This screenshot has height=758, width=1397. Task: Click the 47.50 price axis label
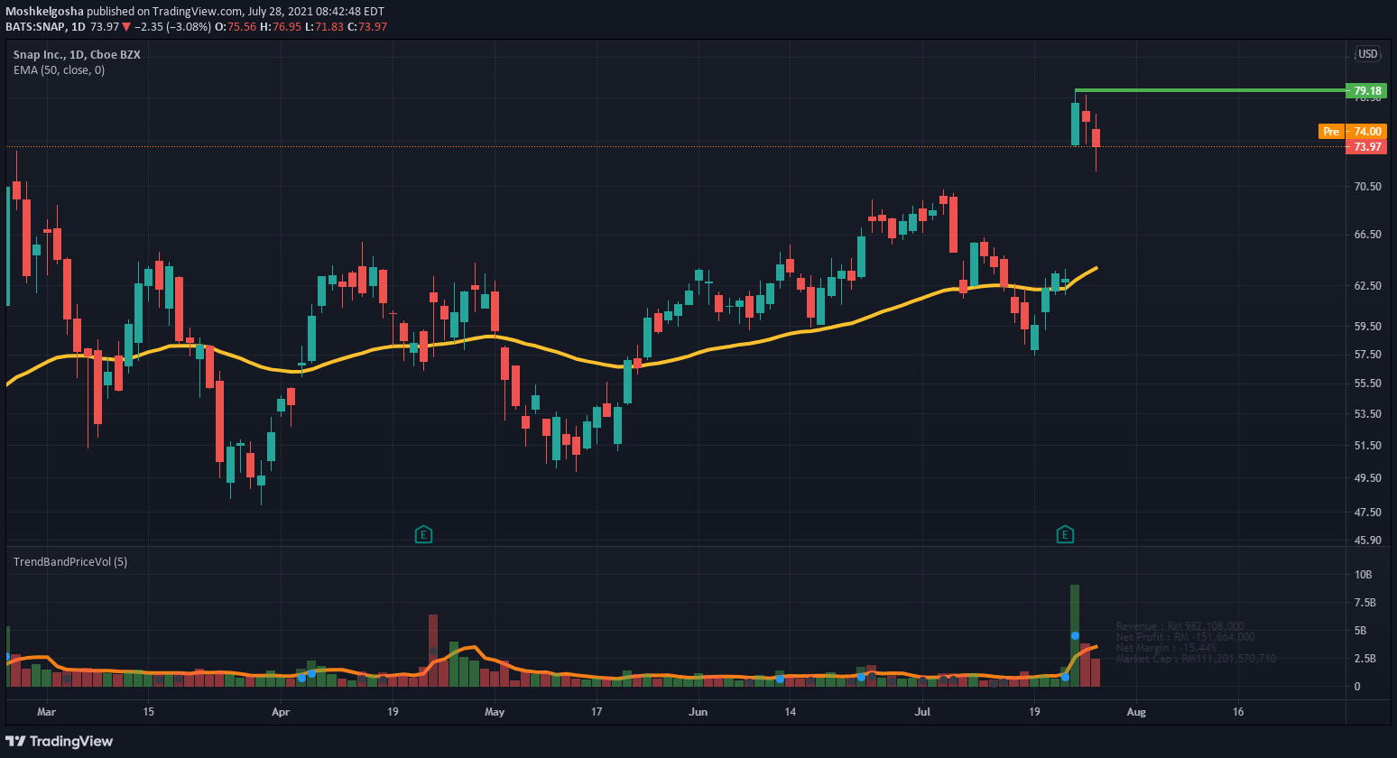1368,513
